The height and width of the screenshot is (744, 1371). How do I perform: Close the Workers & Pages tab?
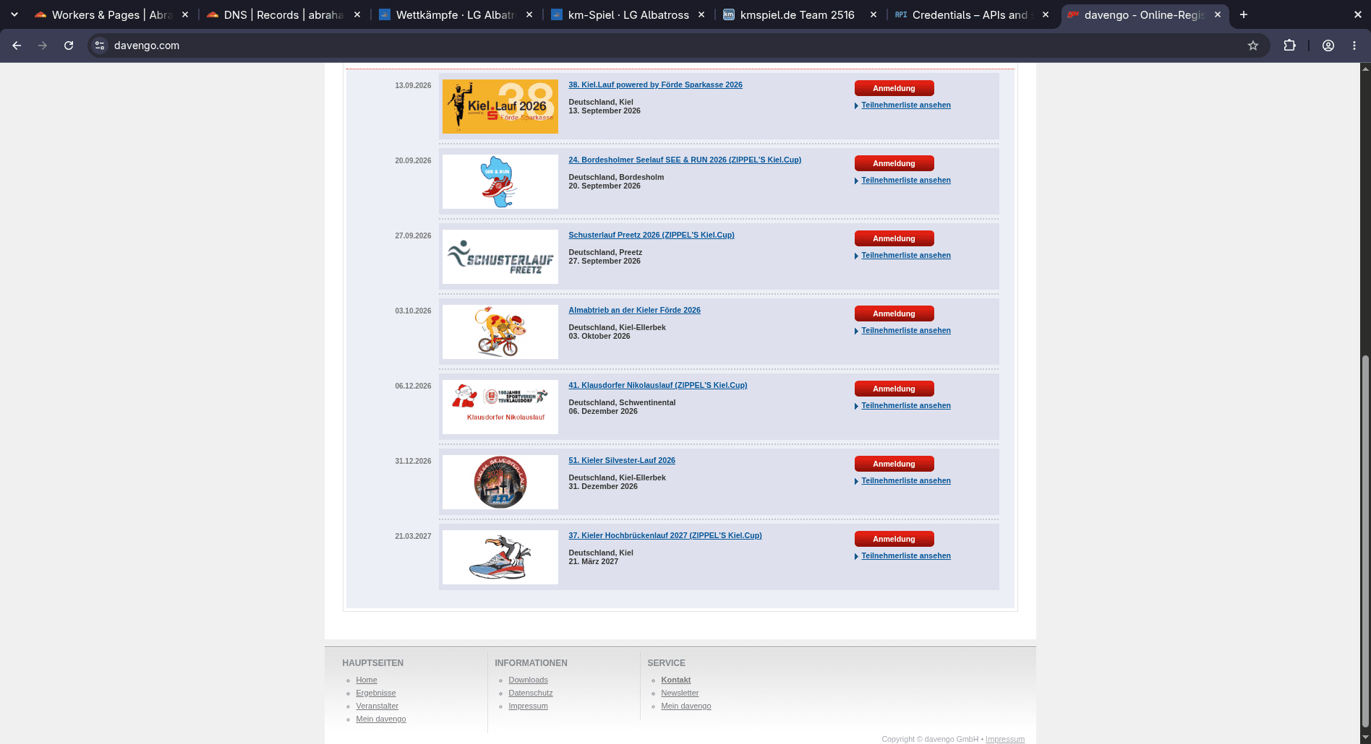[x=185, y=14]
